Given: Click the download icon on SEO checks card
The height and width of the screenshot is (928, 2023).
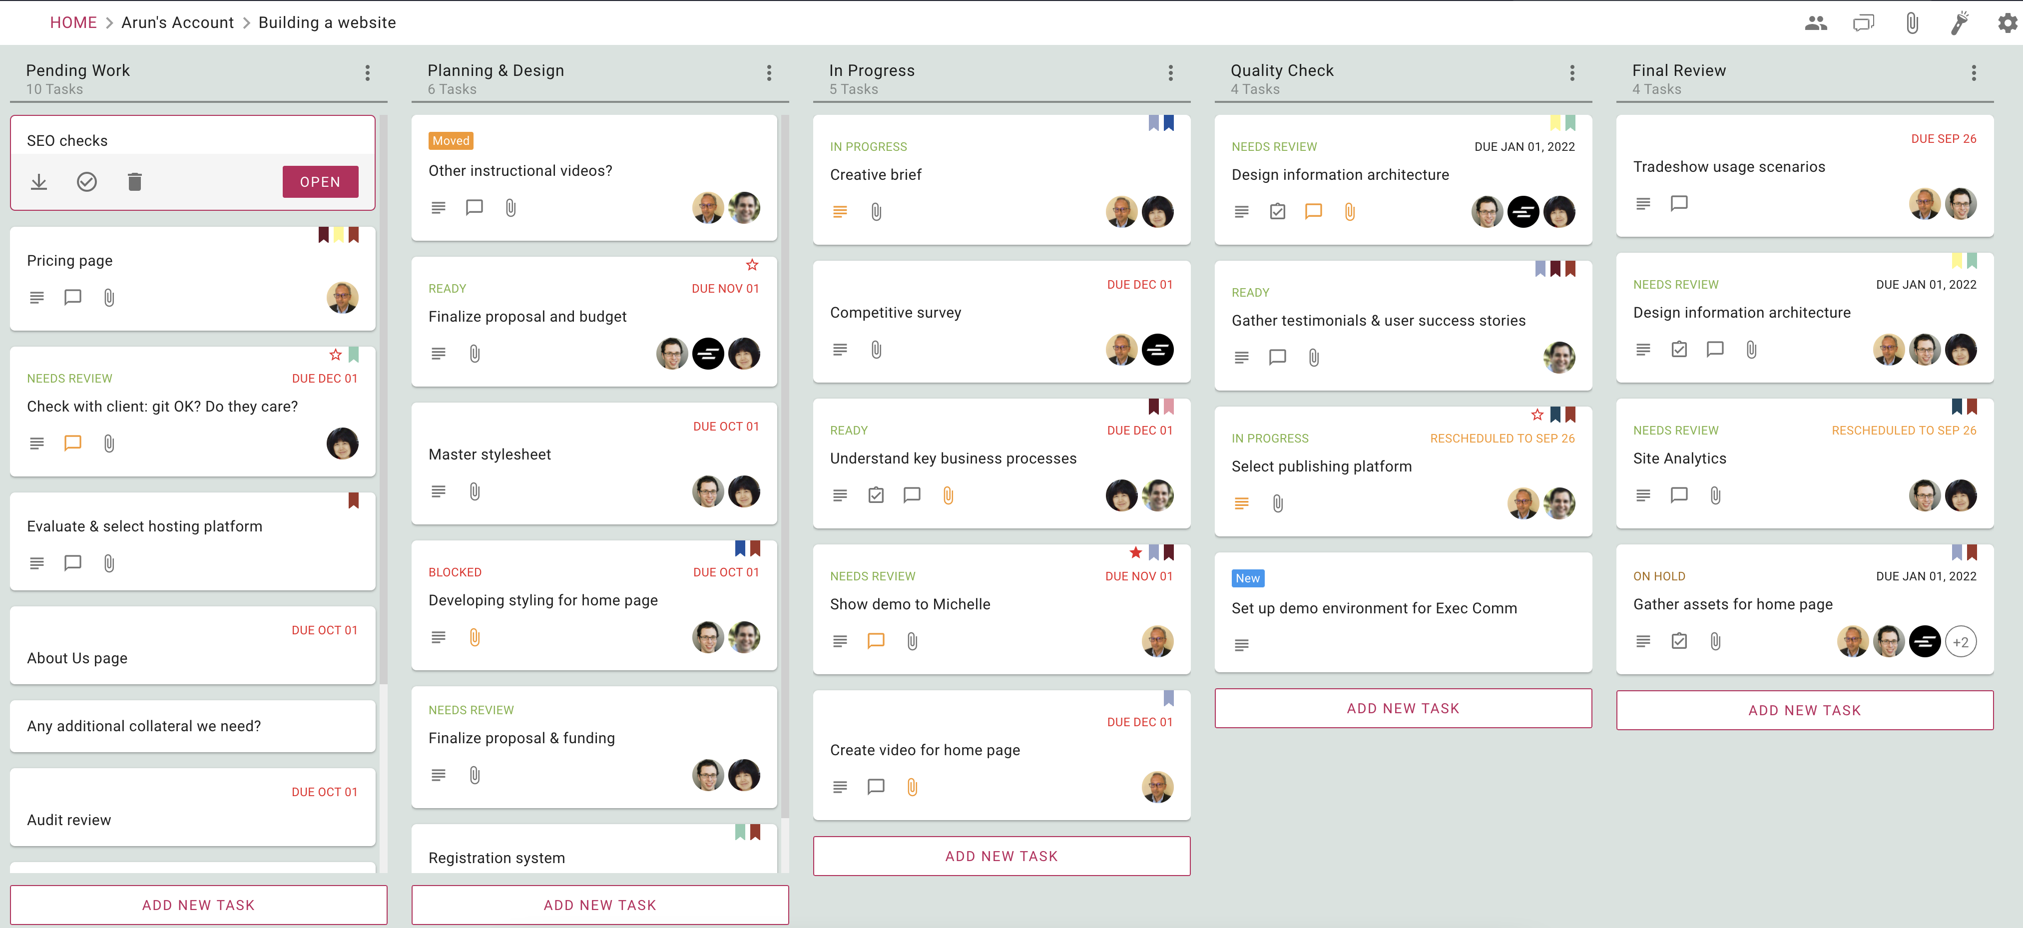Looking at the screenshot, I should click(x=38, y=182).
